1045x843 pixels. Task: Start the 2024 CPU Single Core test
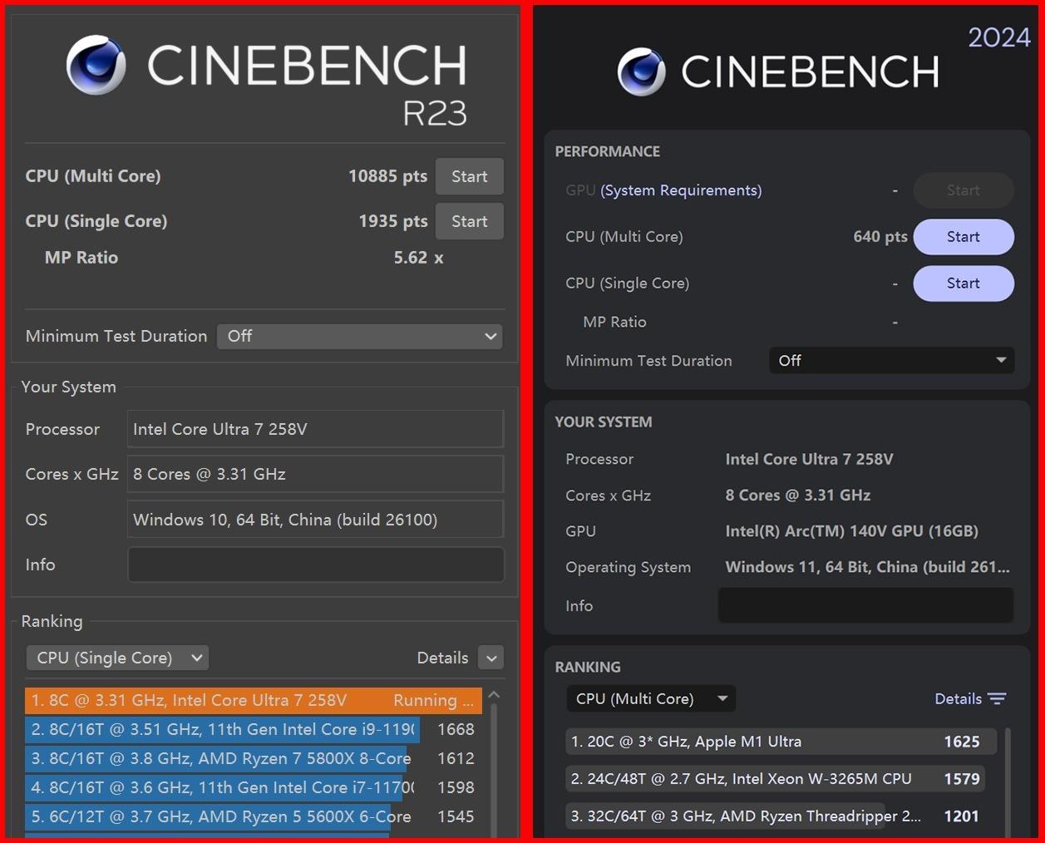[x=964, y=283]
